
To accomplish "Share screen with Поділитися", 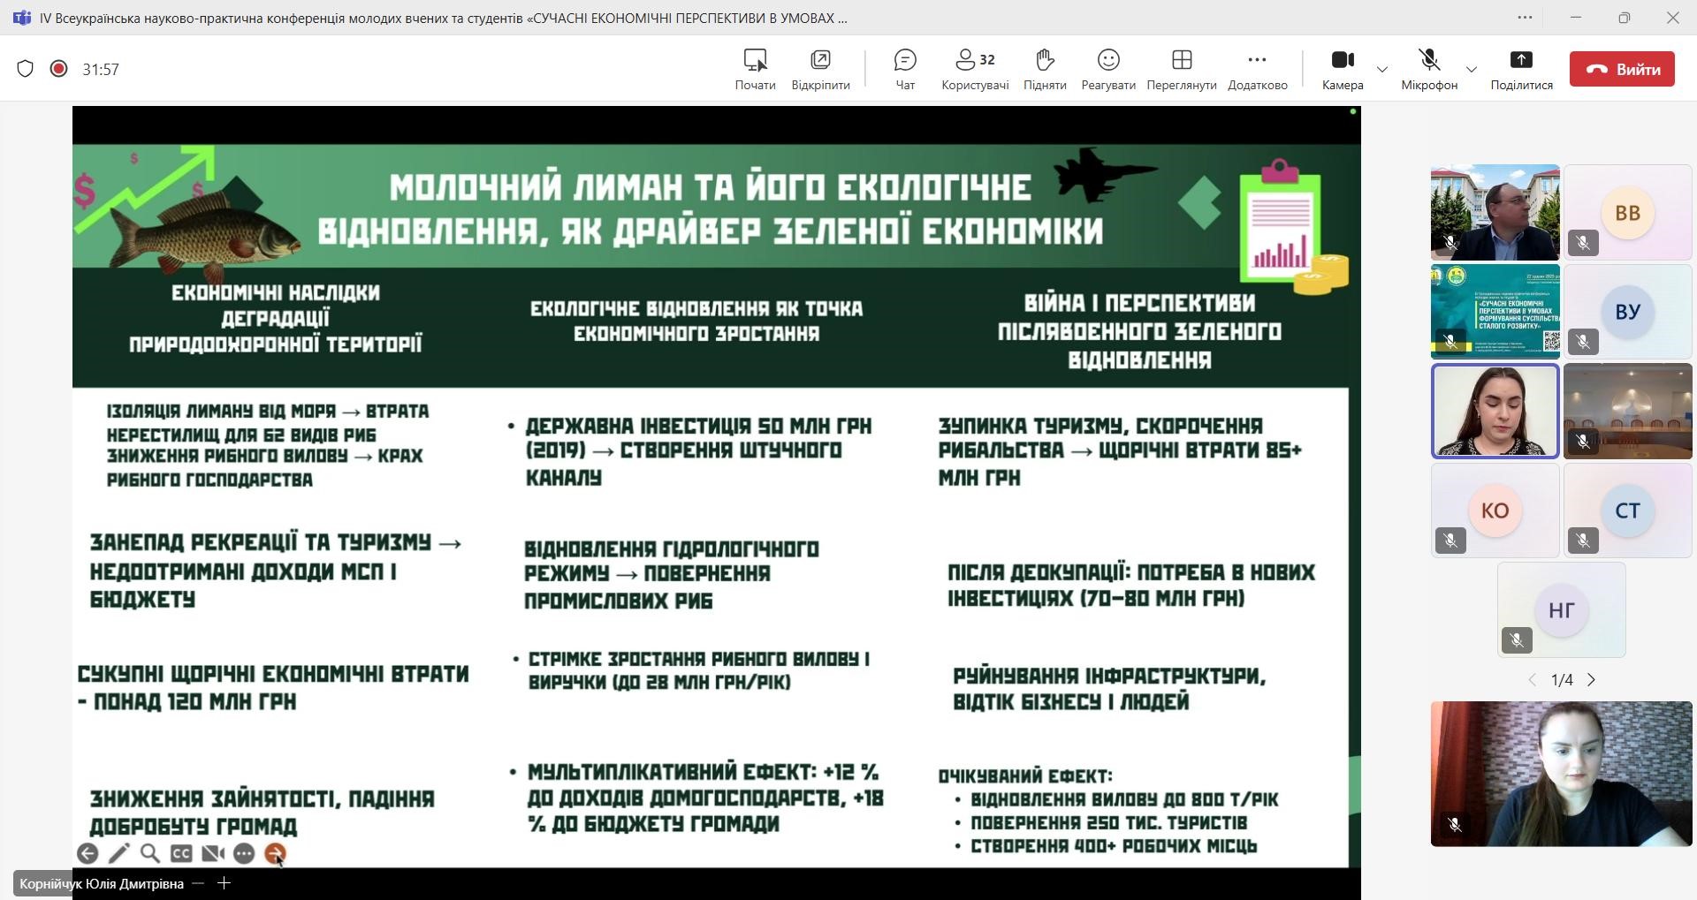I will tap(1521, 69).
